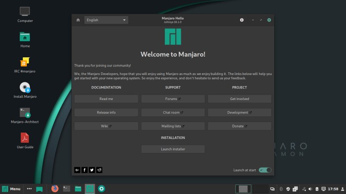This screenshot has width=346, height=194.
Task: Click the overlapping squares tray icon
Action: tap(295, 189)
